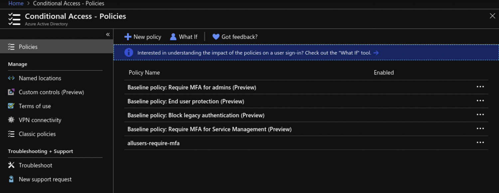The width and height of the screenshot is (499, 193).
Task: Open ellipsis menu for allusers-require-mfa
Action: (480, 143)
